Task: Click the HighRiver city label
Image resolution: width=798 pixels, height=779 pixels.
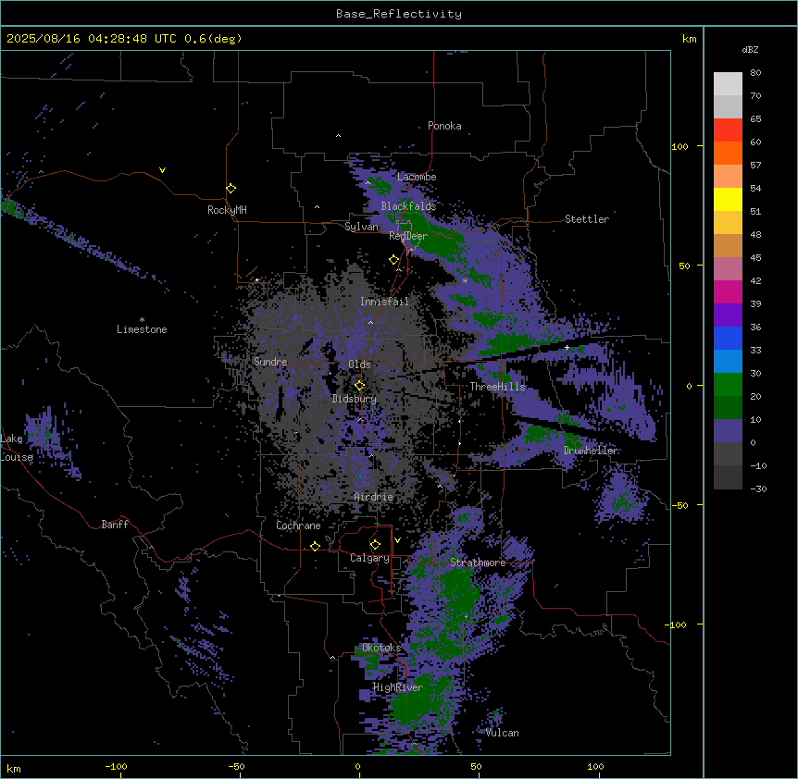Action: 397,687
